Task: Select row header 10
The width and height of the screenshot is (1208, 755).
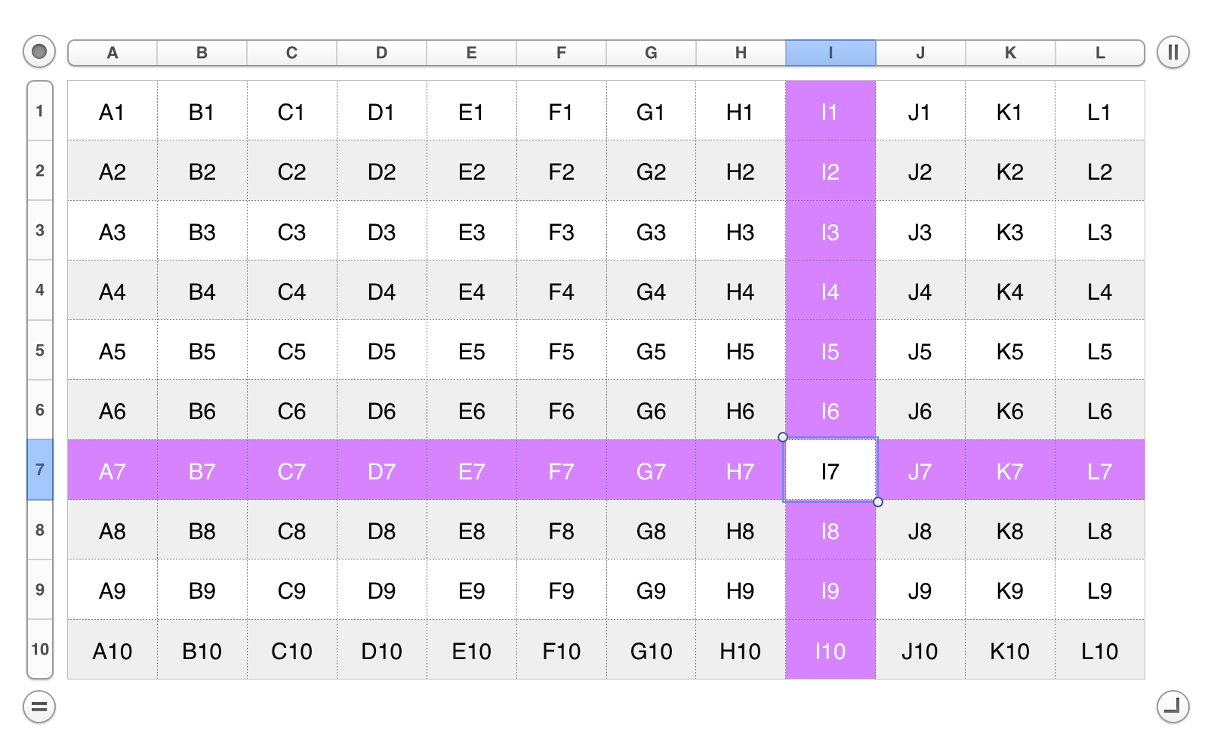Action: [40, 649]
